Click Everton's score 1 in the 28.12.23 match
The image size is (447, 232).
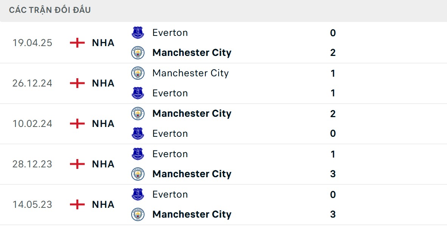click(332, 154)
